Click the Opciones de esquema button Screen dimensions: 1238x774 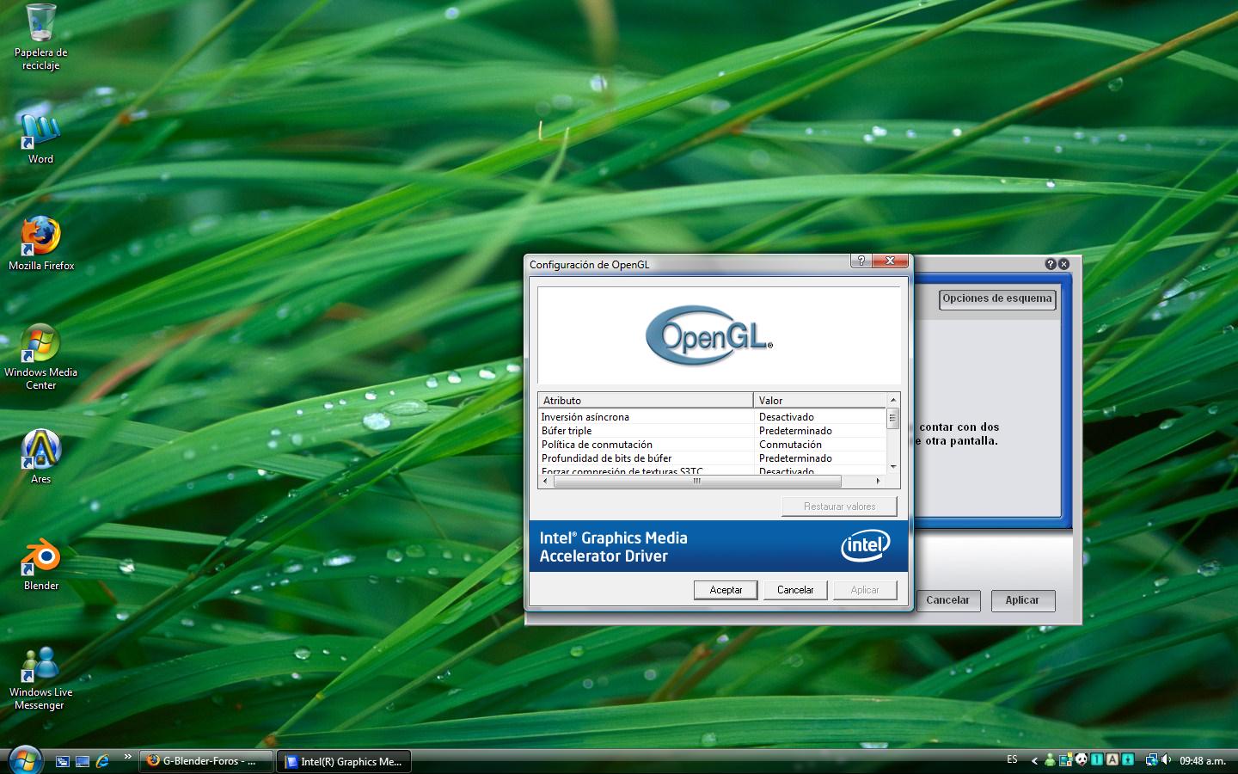(x=996, y=298)
